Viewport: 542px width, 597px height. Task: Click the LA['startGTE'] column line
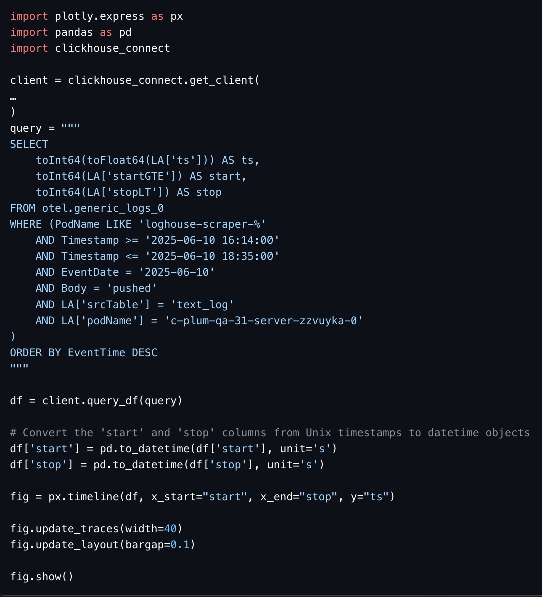141,176
